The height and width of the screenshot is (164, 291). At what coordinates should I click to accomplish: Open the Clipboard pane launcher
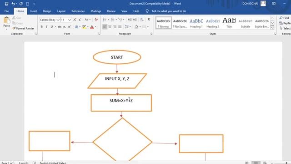pyautogui.click(x=35, y=34)
